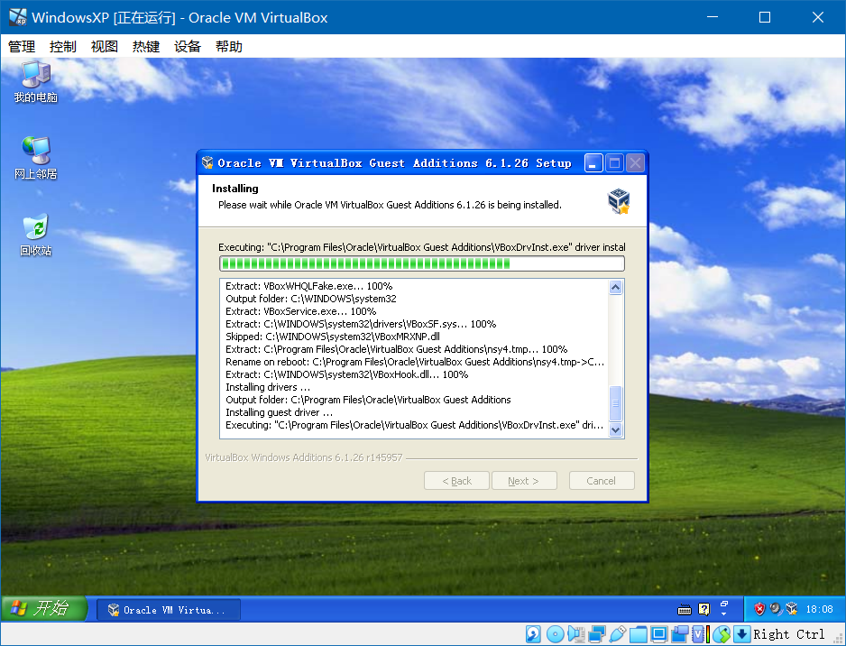
Task: Click the language bar restore icon
Action: (x=724, y=604)
